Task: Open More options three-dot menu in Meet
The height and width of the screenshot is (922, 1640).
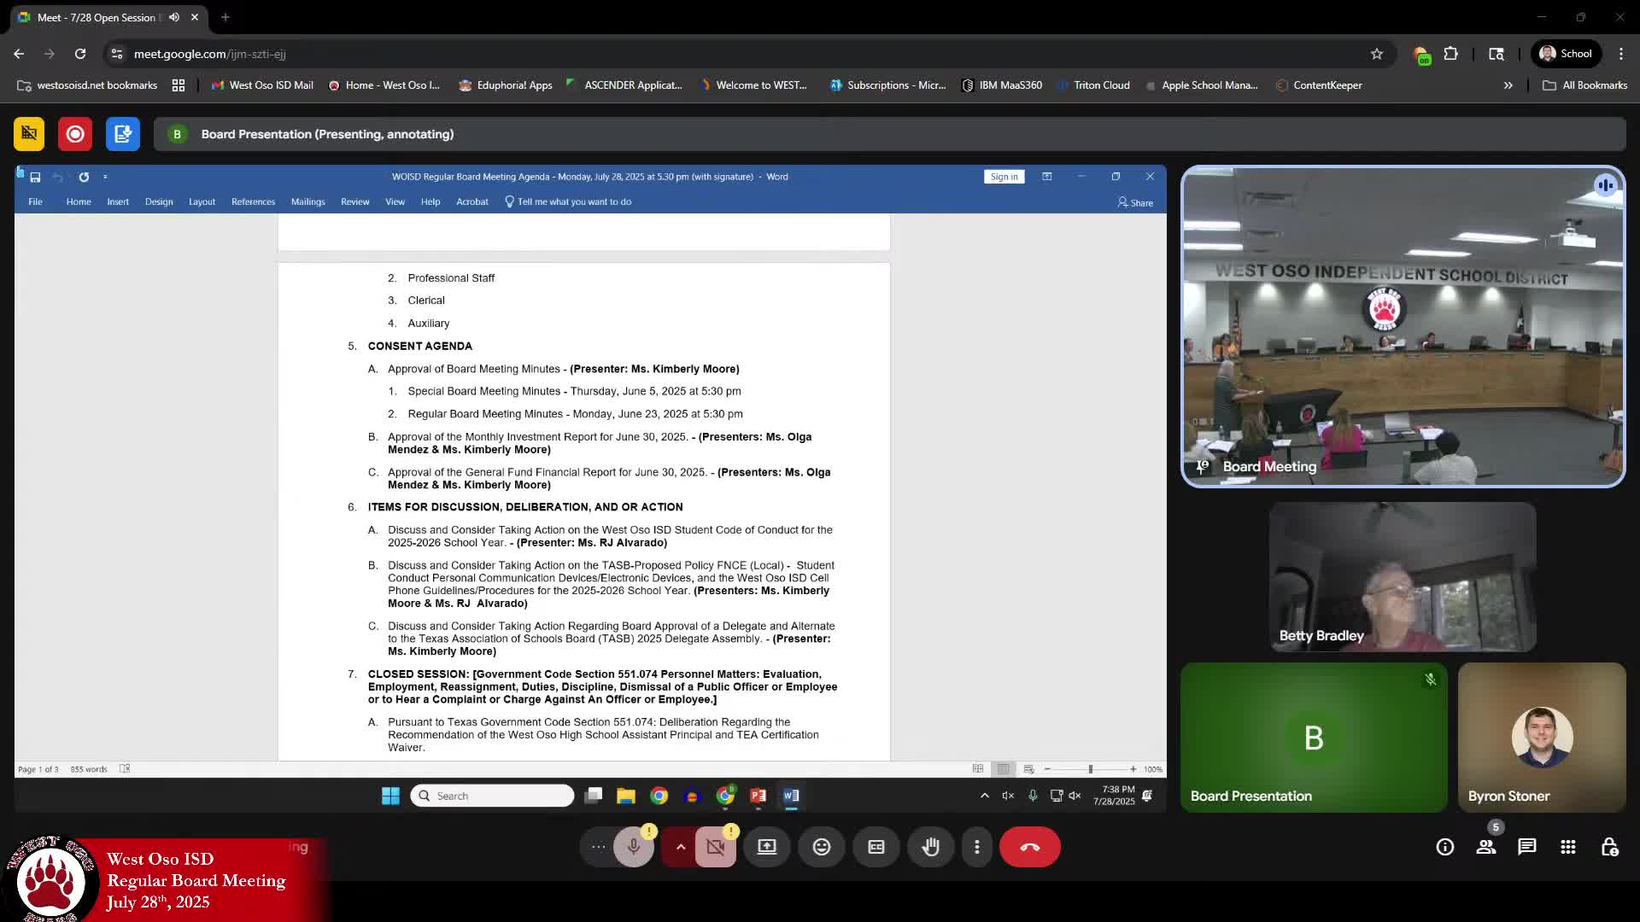Action: tap(977, 847)
